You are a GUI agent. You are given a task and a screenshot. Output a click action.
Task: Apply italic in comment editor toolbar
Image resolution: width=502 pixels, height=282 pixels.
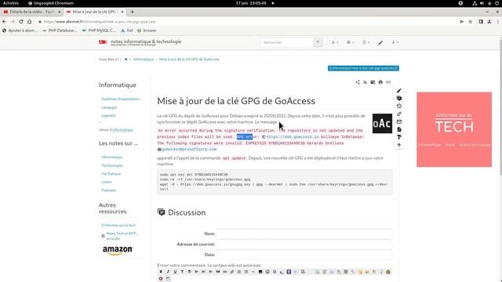point(168,272)
